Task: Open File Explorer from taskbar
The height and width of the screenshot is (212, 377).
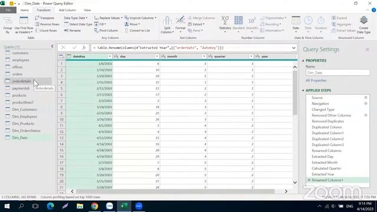Action: tap(80, 206)
